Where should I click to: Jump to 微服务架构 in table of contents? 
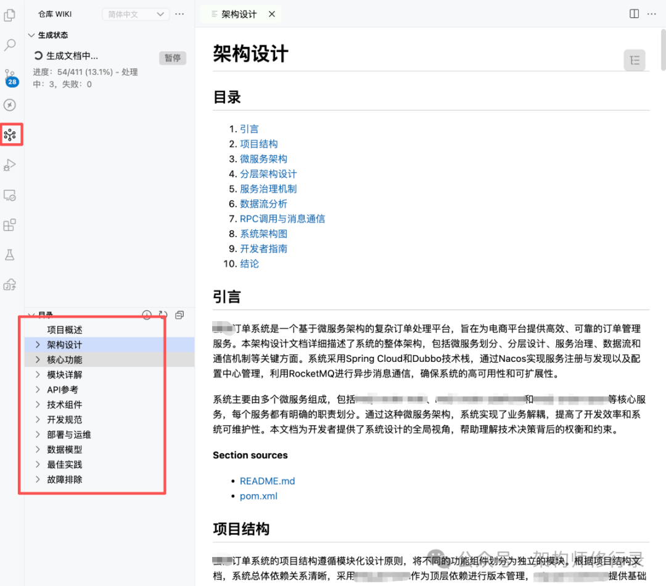[x=263, y=159]
